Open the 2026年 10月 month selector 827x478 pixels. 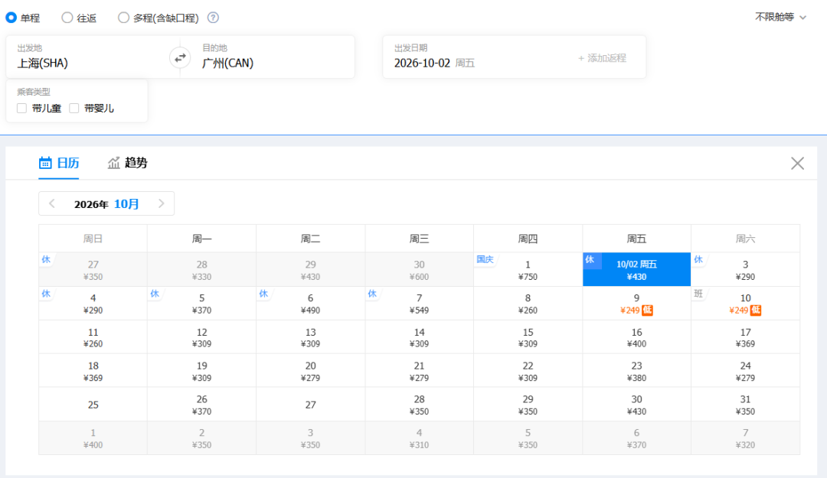click(x=106, y=204)
